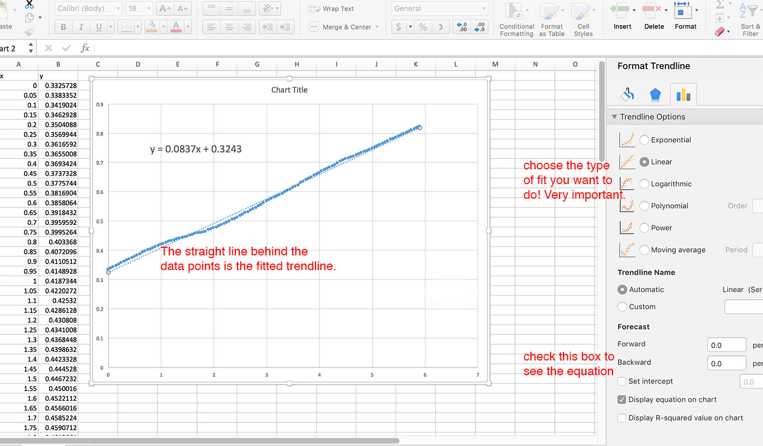Collapse the Trendline Options section

tap(614, 116)
